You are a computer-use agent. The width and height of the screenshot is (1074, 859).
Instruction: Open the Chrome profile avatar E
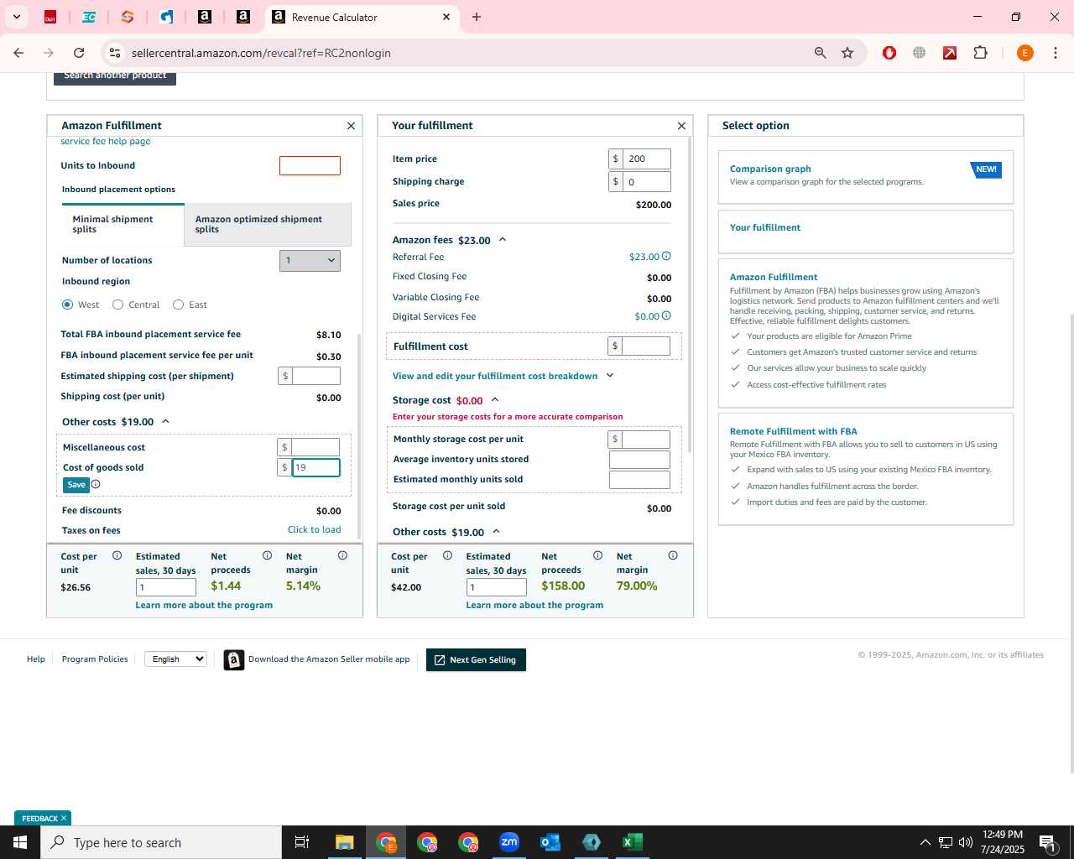point(1024,53)
